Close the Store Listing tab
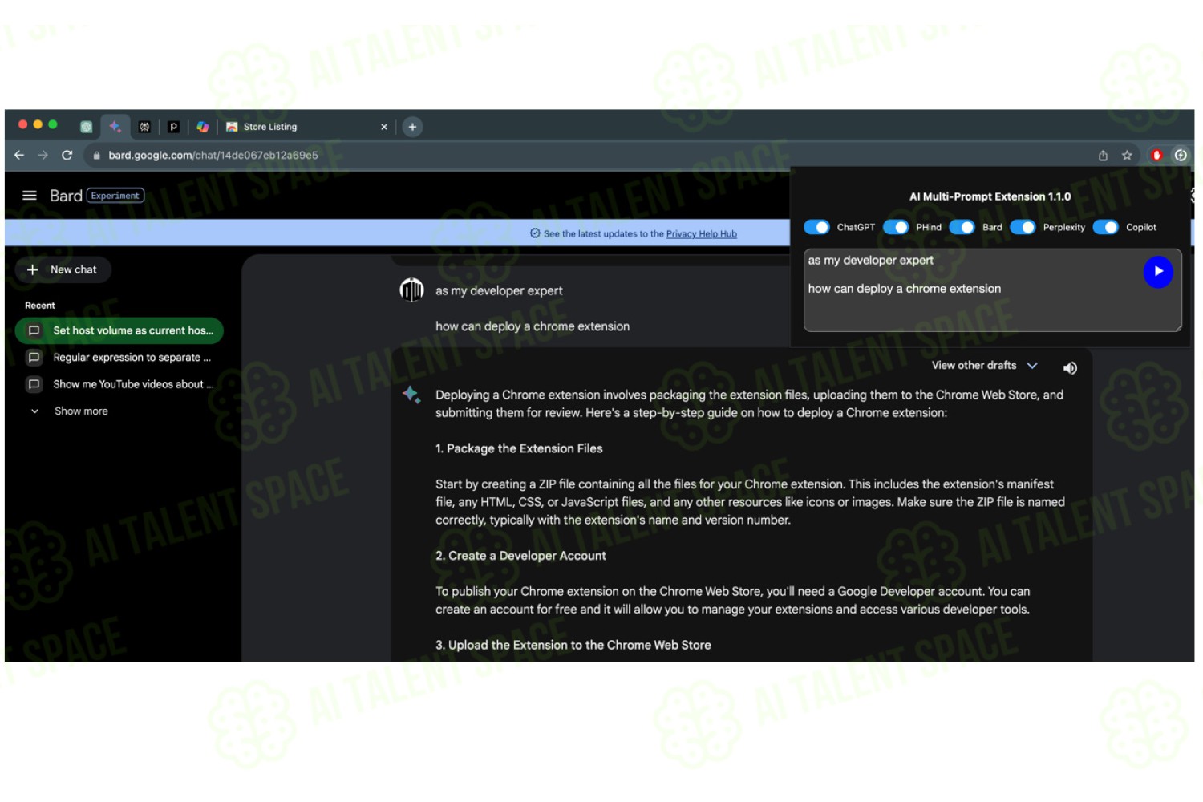The image size is (1203, 802). [x=384, y=127]
